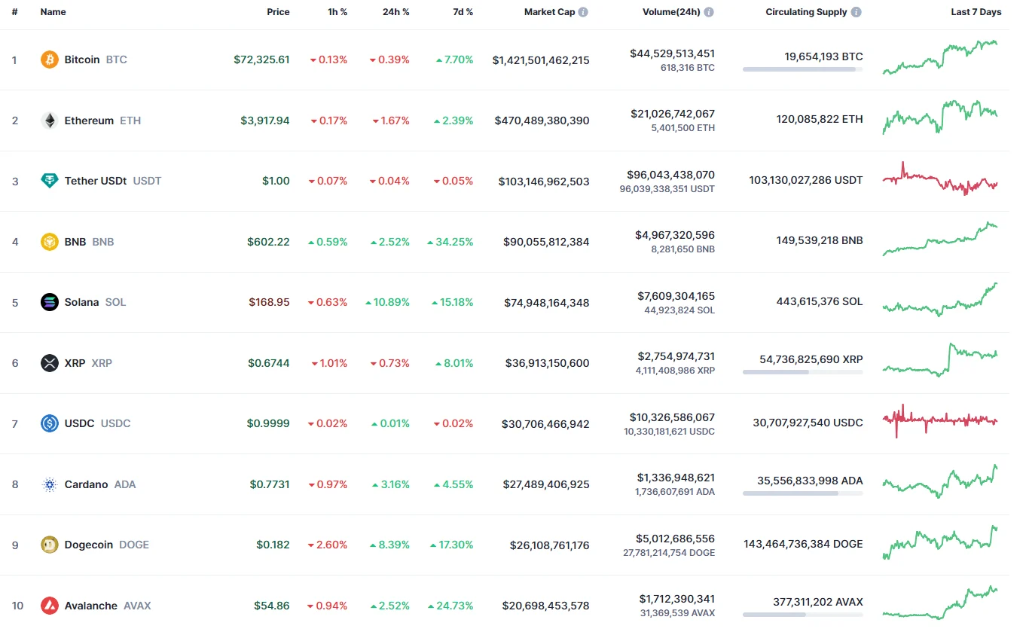Click the BNB coin logo icon
The width and height of the screenshot is (1026, 632).
point(50,242)
